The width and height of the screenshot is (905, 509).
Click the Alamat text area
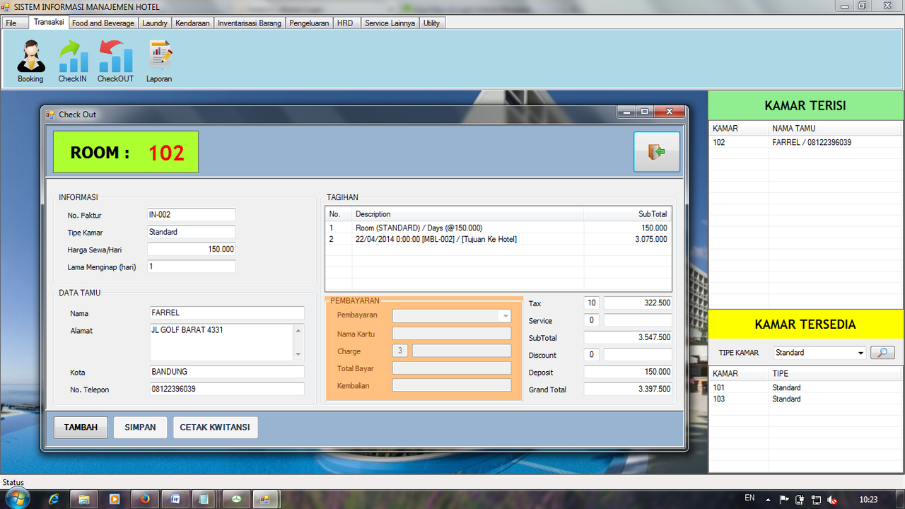221,342
